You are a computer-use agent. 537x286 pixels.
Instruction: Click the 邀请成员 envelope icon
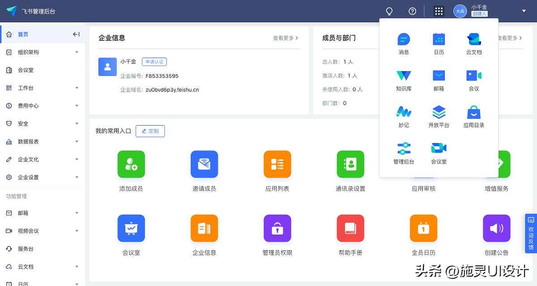coord(204,164)
